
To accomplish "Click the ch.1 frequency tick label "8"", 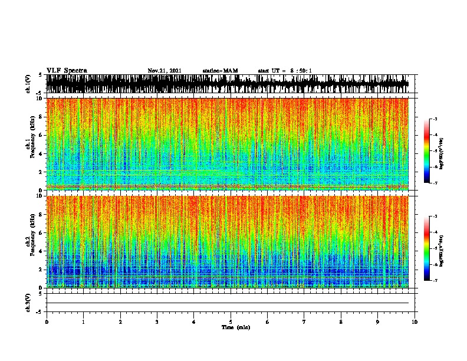I will (41, 117).
